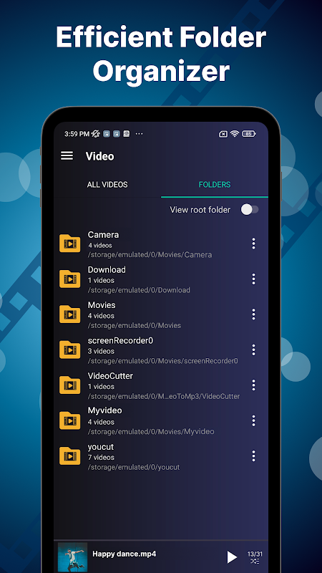Play the Happy dance.mp4 video
The height and width of the screenshot is (573, 322).
click(232, 557)
